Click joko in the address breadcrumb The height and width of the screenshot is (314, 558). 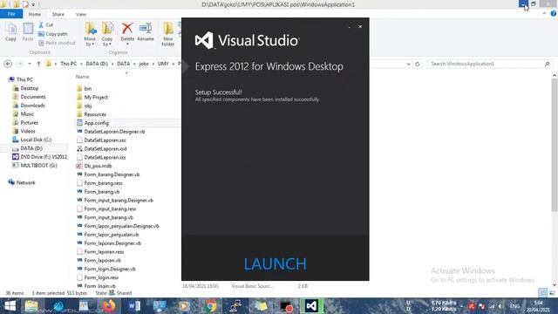[x=144, y=64]
